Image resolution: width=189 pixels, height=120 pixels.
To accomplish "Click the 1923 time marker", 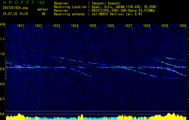I will 57,25.
